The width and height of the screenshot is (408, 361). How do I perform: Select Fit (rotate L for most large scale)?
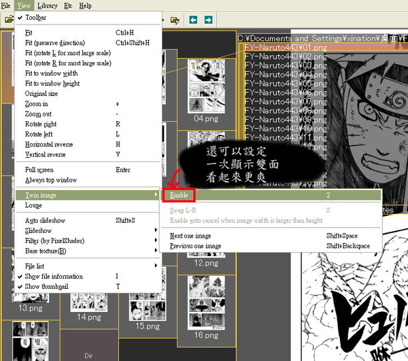pyautogui.click(x=88, y=53)
